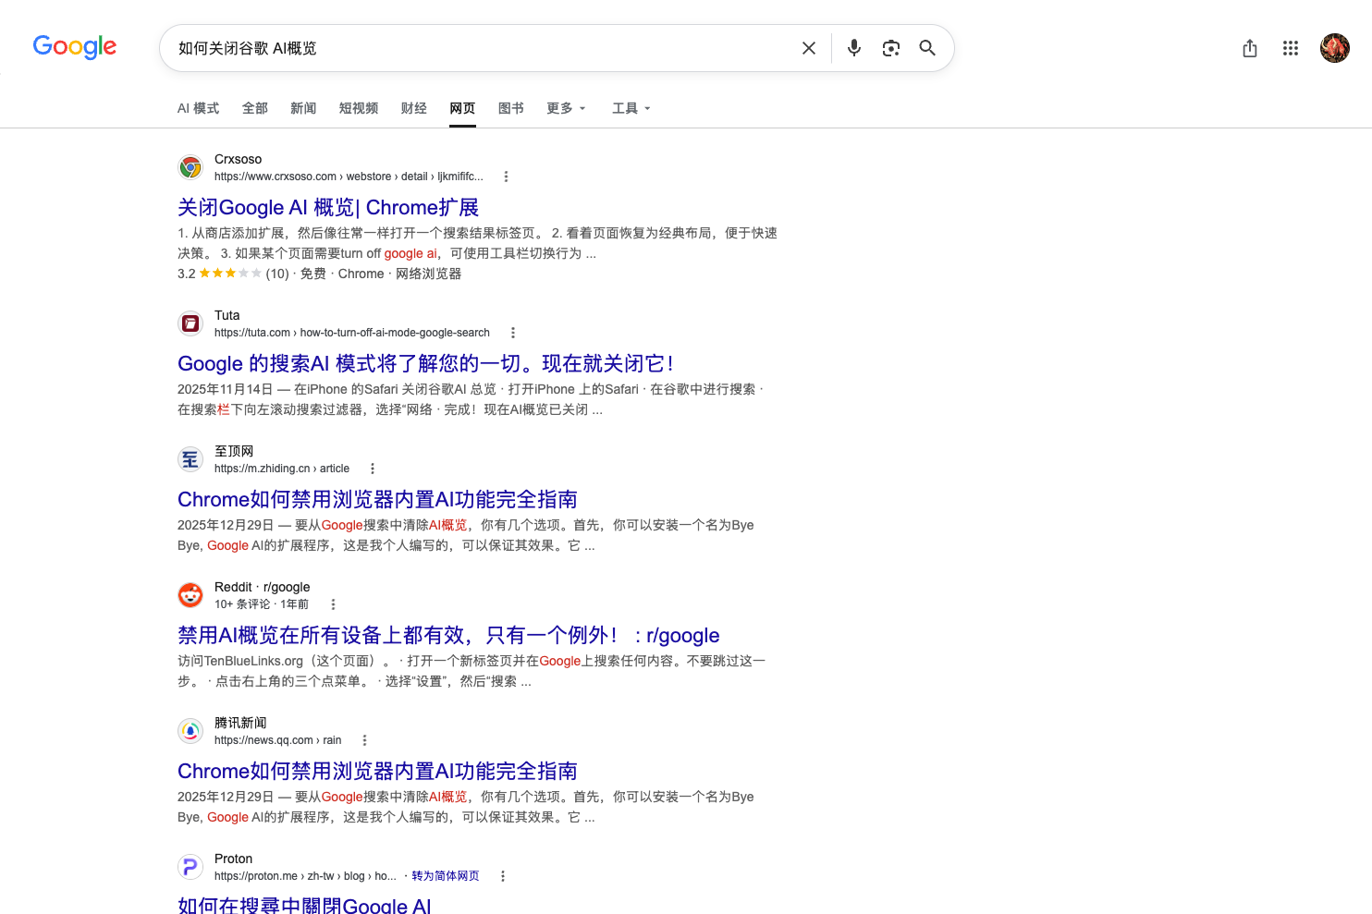Open the three-dot menu for the 腾讯新闻 result
The height and width of the screenshot is (914, 1372).
pos(365,740)
